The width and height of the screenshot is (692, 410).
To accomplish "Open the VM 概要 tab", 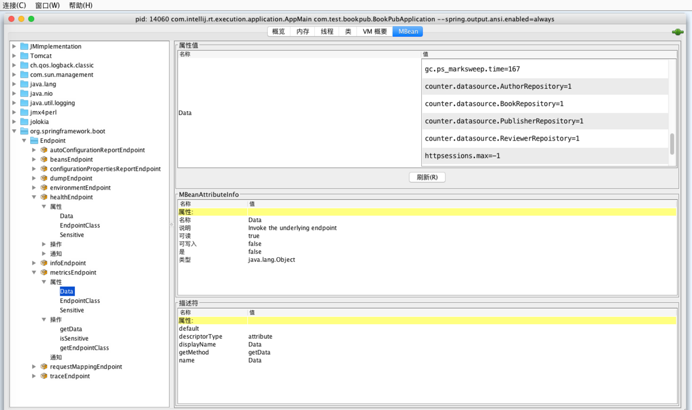I will click(x=374, y=32).
